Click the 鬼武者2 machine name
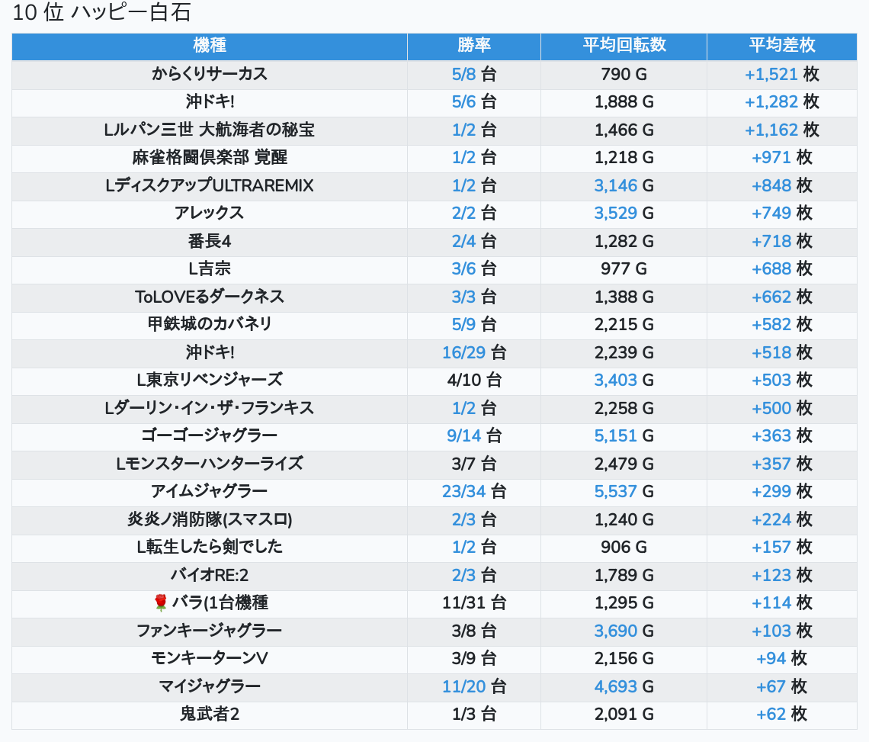This screenshot has height=742, width=869. pos(210,714)
